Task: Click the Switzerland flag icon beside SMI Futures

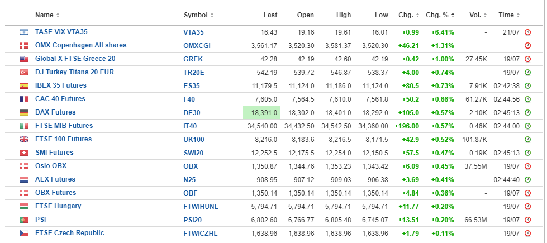Action: (x=23, y=153)
